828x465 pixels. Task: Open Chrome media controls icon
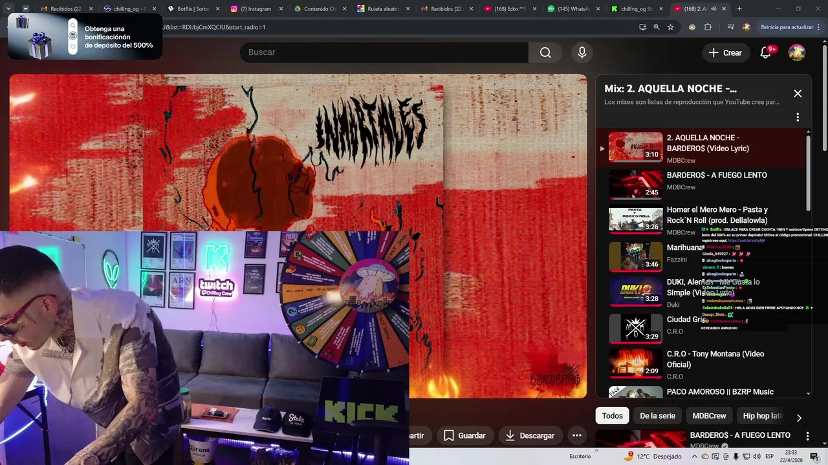pos(731,27)
